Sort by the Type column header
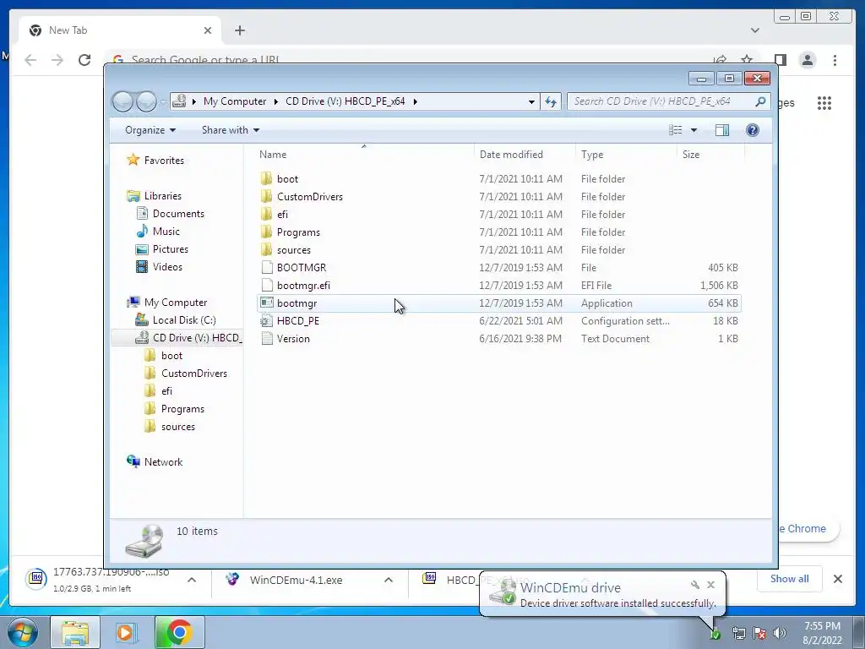Image resolution: width=865 pixels, height=649 pixels. pos(592,155)
